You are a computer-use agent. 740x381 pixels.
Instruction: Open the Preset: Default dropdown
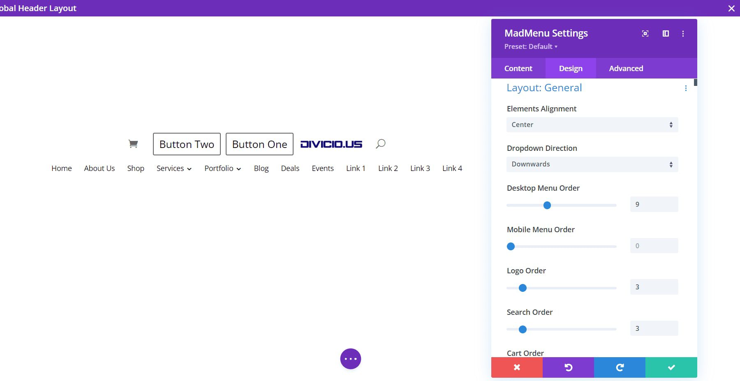coord(531,46)
